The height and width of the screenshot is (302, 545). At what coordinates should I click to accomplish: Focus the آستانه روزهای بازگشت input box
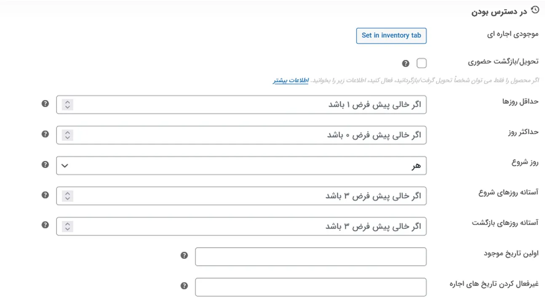(x=241, y=226)
